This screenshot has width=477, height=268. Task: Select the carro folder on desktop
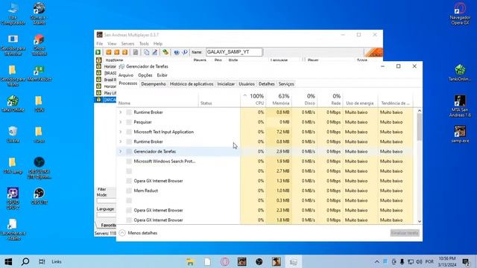click(39, 135)
